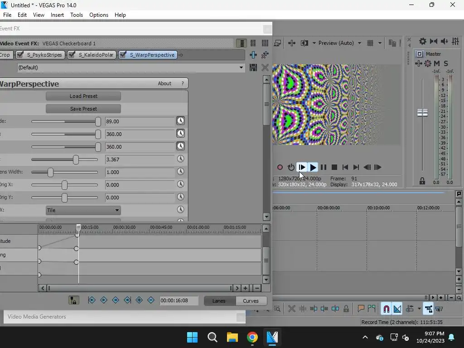Screen dimensions: 464x348
Task: Open the Mixing Console icon
Action: click(x=456, y=41)
